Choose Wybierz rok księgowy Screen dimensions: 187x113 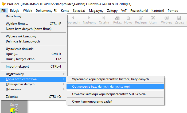tap(33, 36)
